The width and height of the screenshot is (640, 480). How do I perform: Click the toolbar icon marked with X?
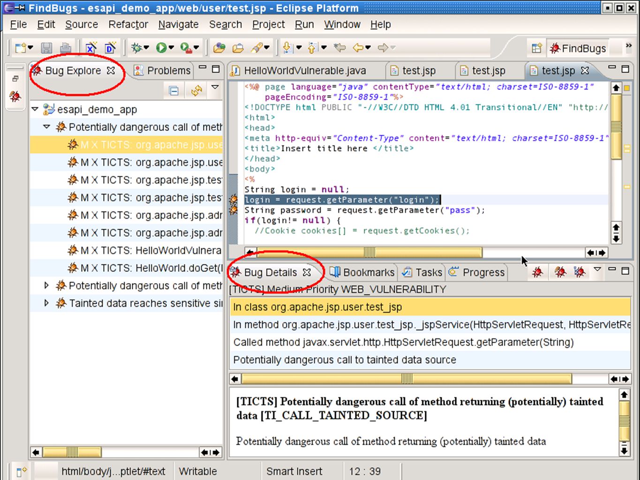91,48
